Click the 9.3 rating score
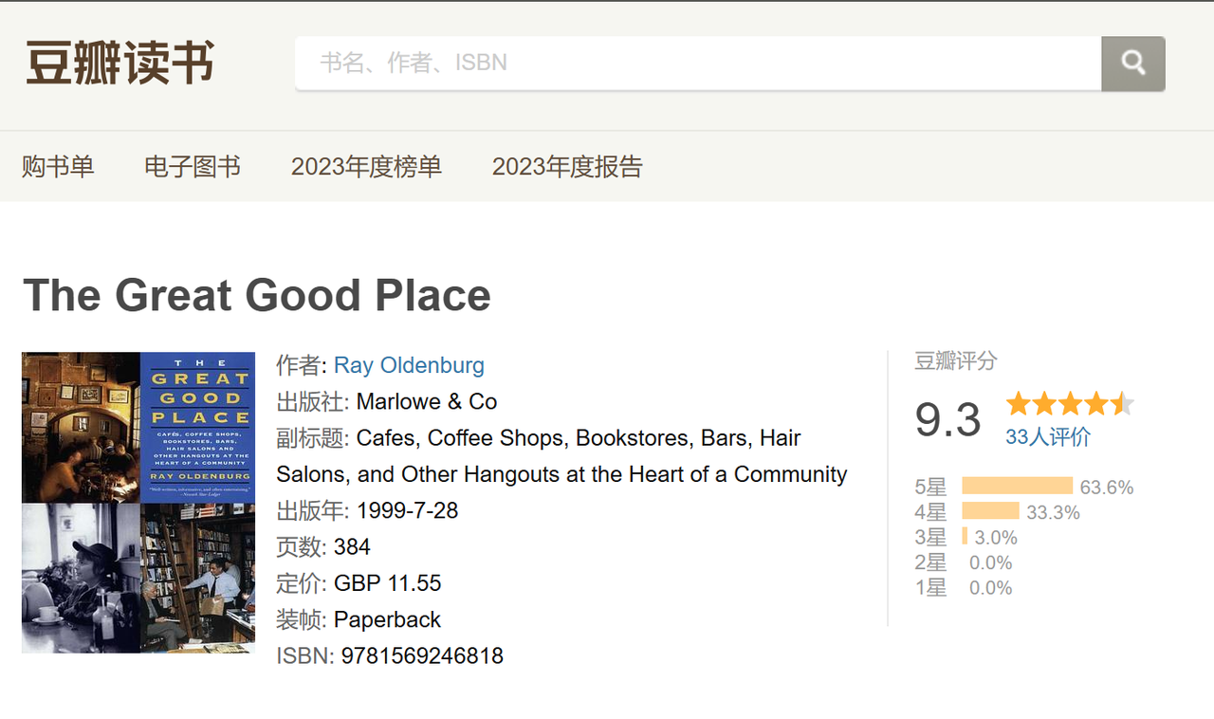1214x719 pixels. pos(947,419)
